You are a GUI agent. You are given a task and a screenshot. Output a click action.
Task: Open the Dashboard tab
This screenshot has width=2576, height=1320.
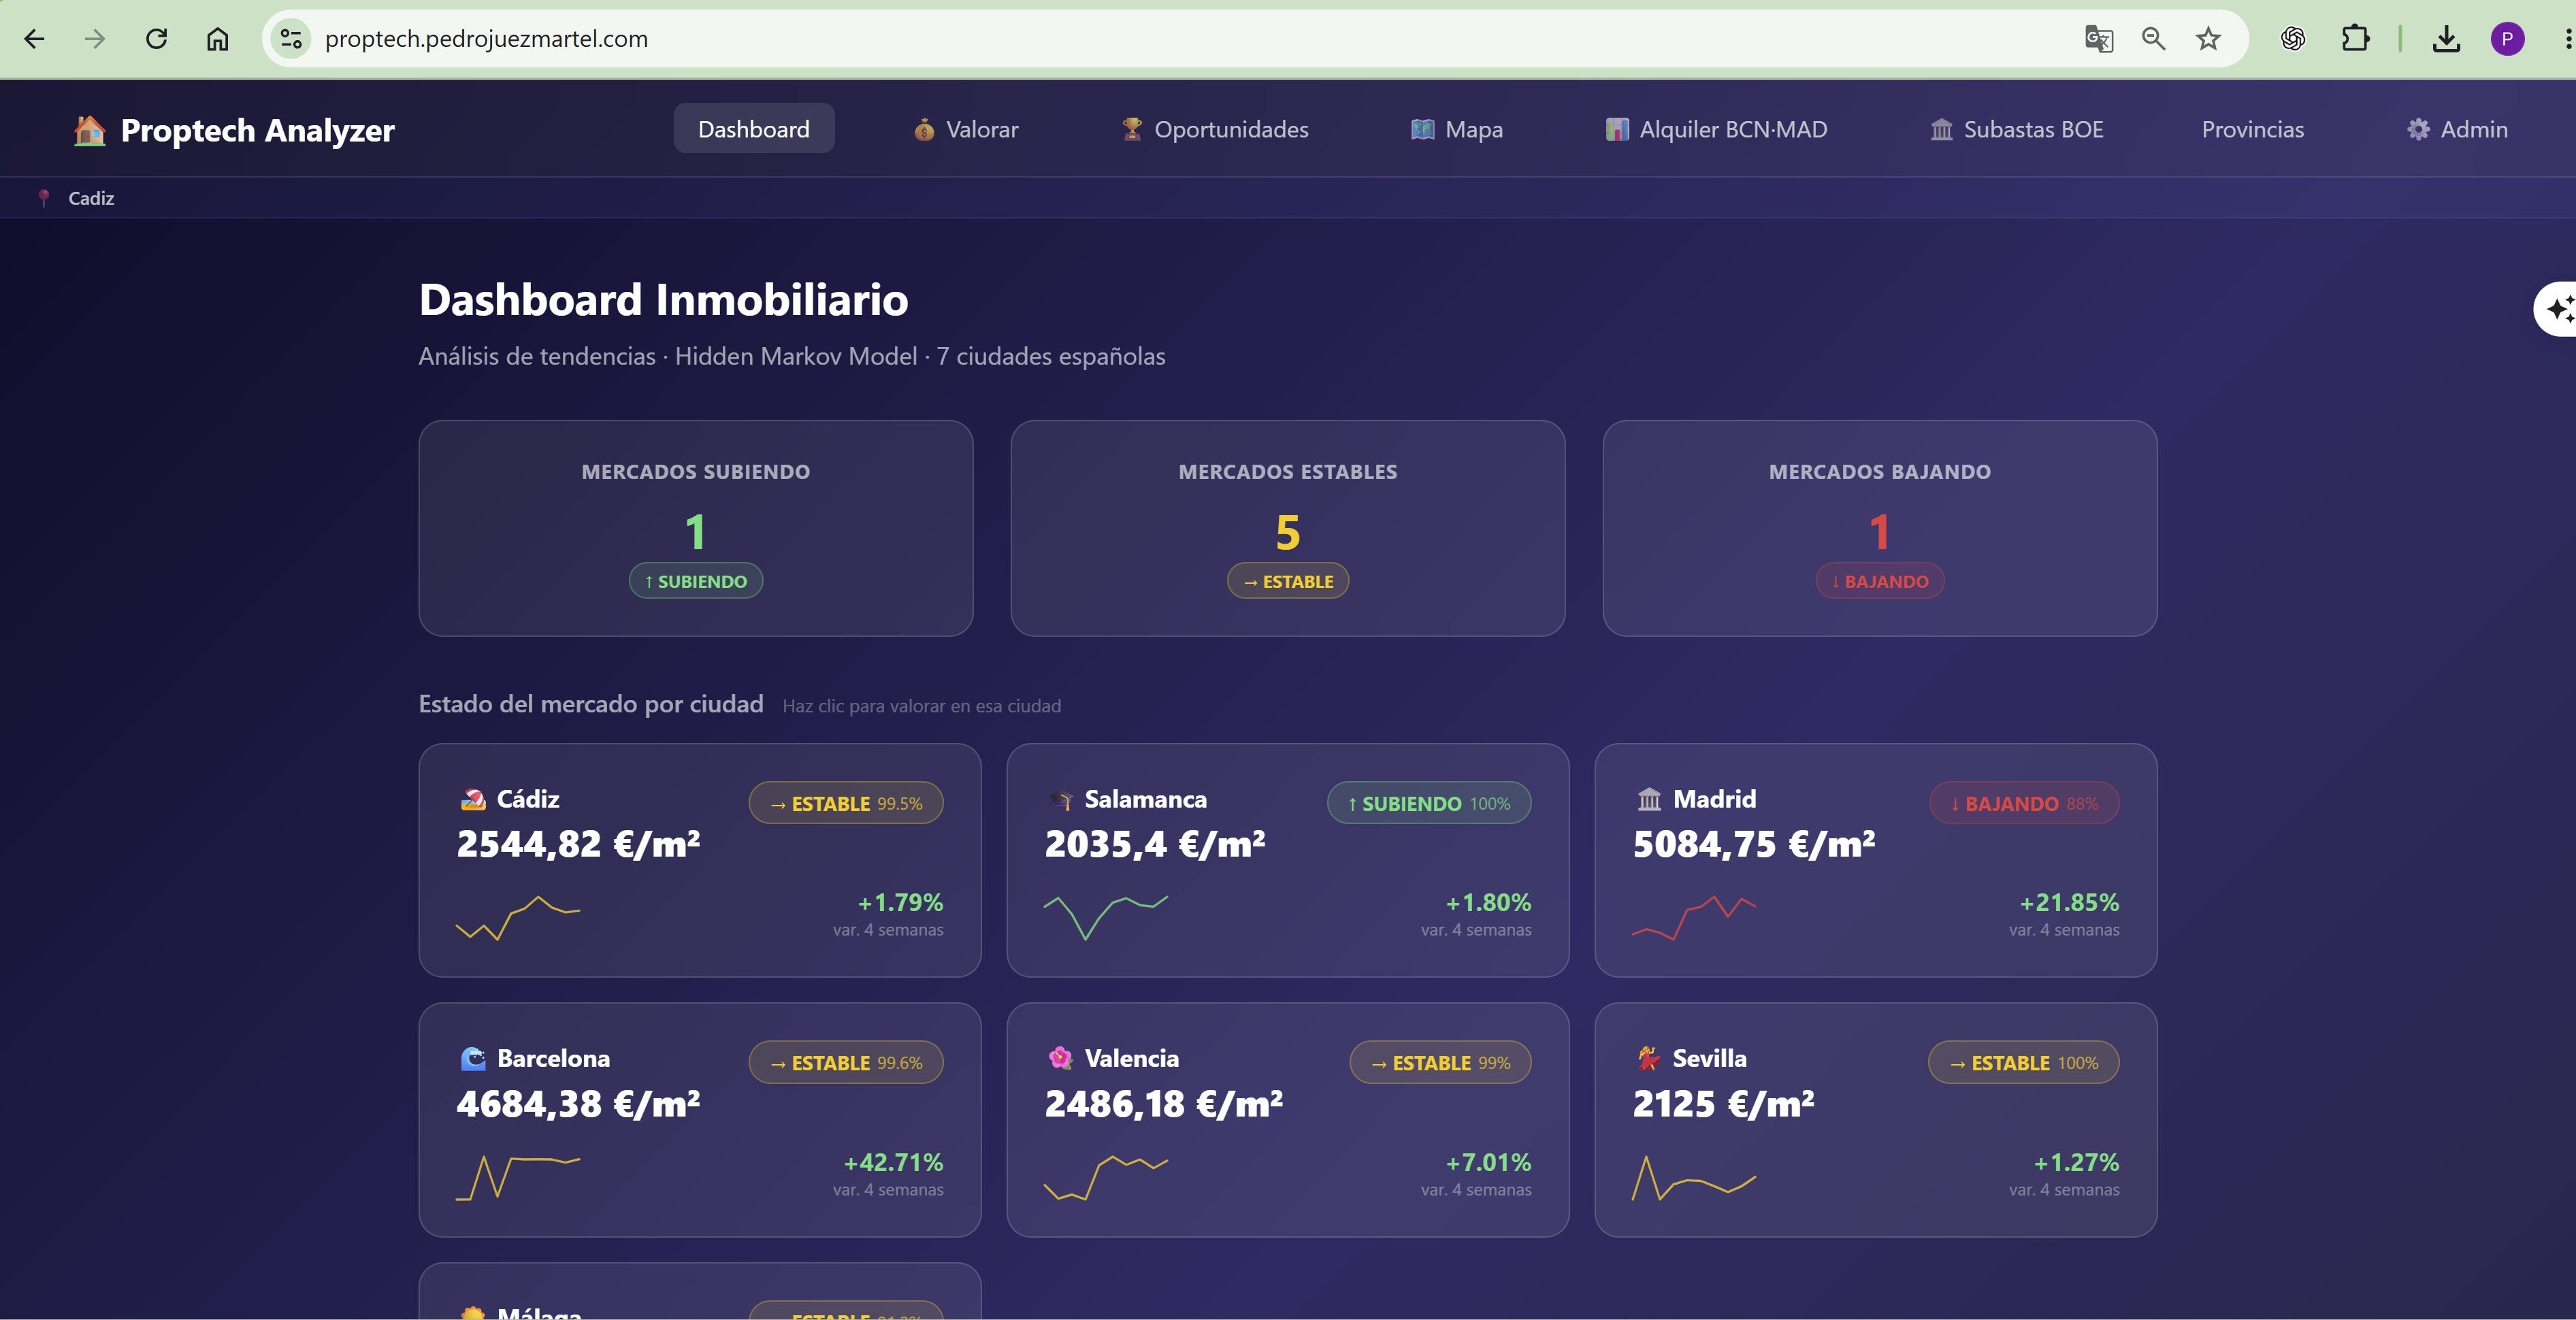point(754,129)
